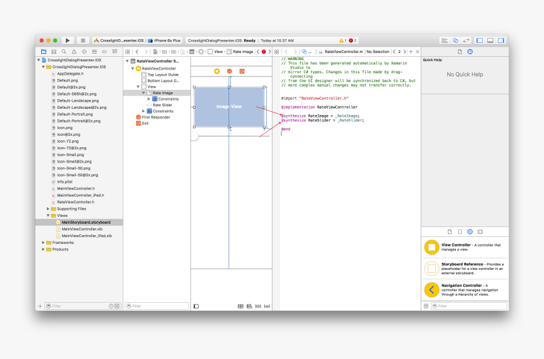
Task: Expand Constraints under Rate Image
Action: click(x=149, y=99)
